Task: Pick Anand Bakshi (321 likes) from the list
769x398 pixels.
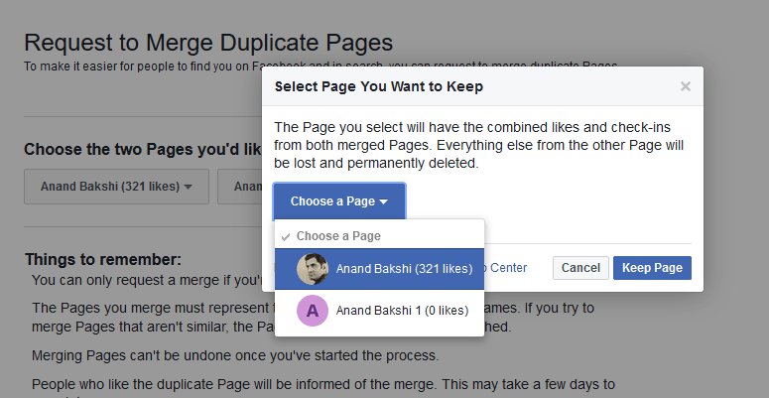Action: tap(380, 269)
